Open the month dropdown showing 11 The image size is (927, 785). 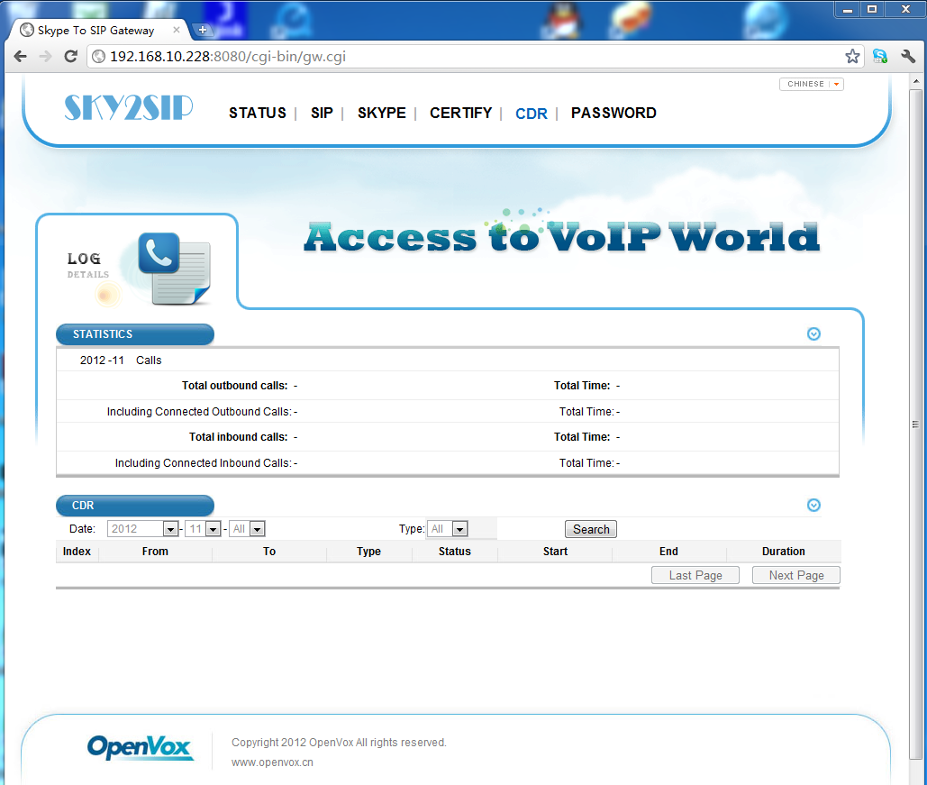coord(203,529)
